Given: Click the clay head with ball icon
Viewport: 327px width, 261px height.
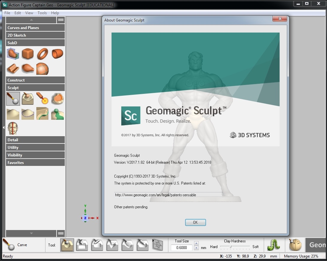Looking at the screenshot, I should 295,245.
